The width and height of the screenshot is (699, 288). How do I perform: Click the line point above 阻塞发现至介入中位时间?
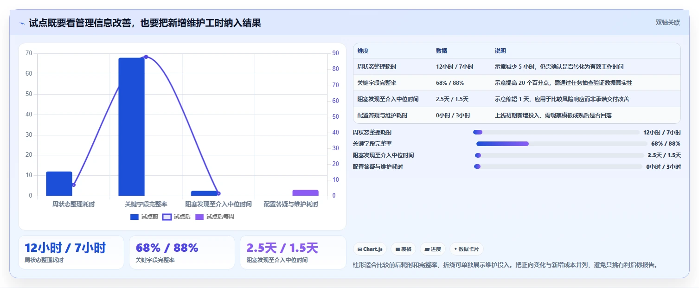218,193
